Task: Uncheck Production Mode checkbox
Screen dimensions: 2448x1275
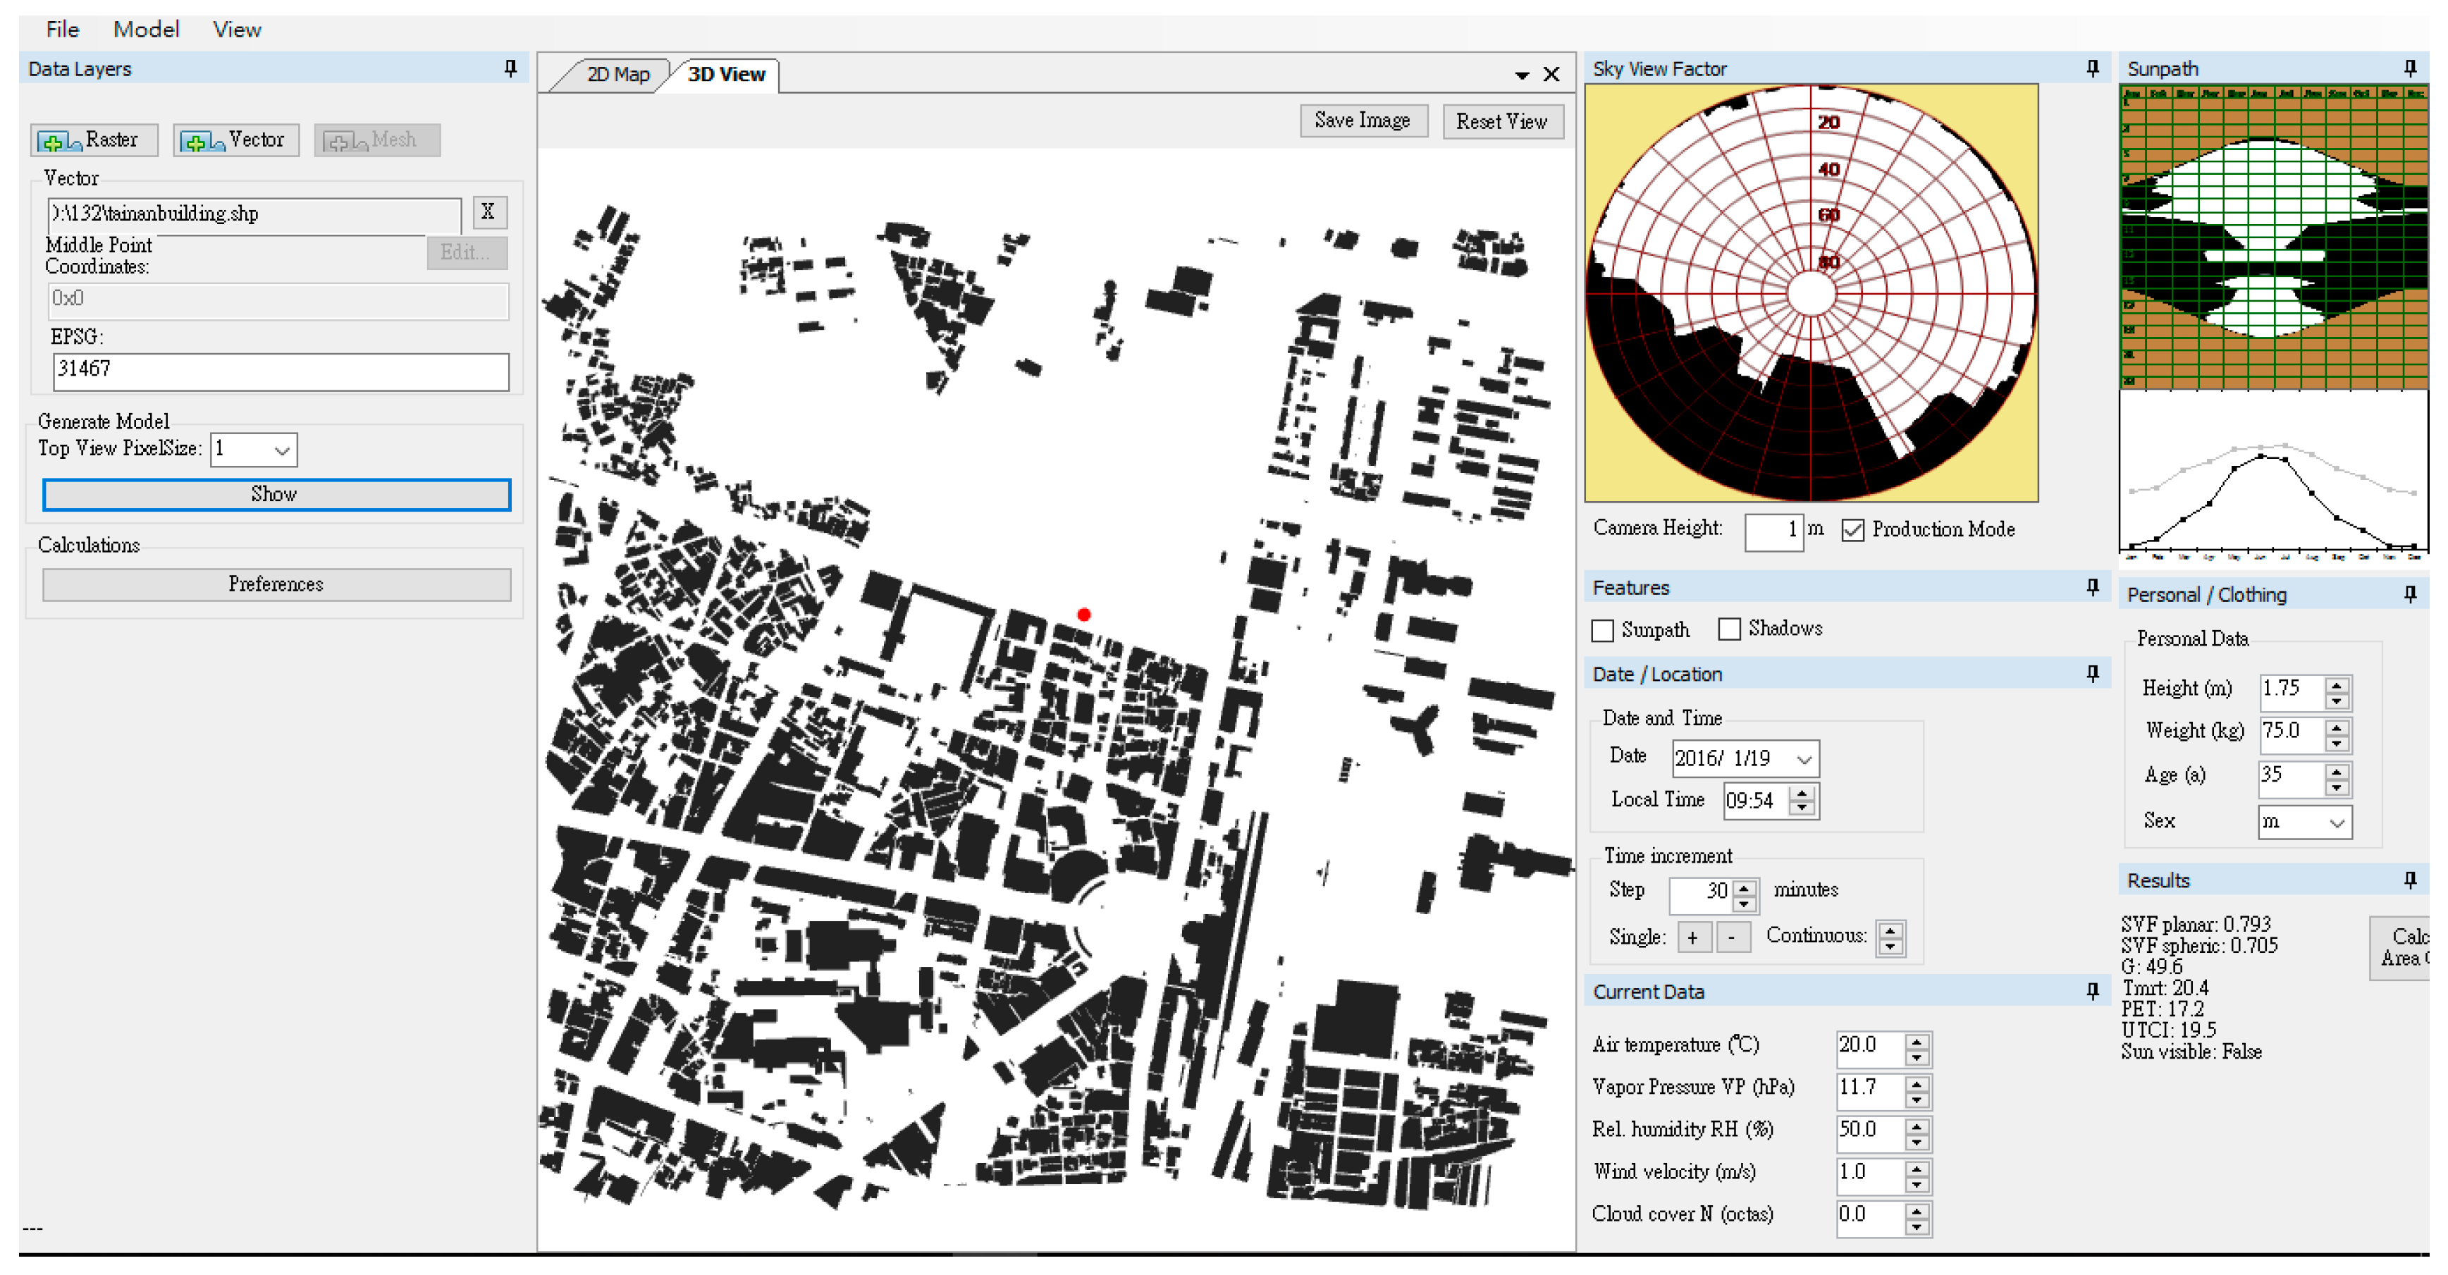Action: click(x=1852, y=530)
